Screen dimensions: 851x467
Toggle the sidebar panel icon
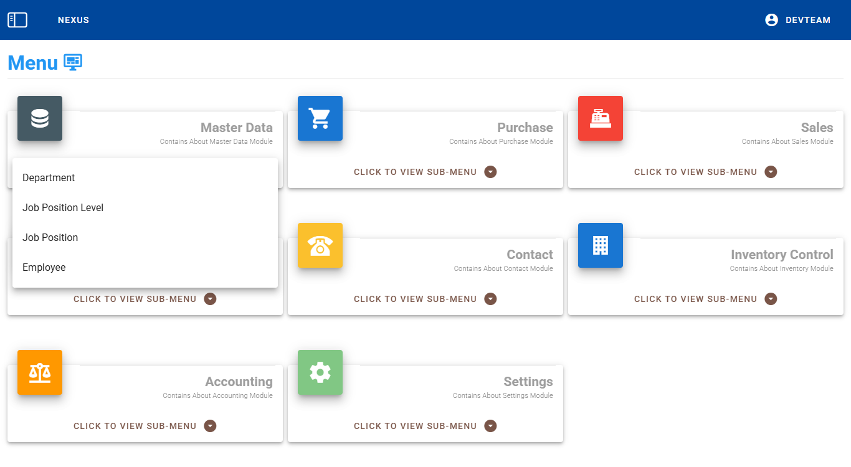[17, 20]
